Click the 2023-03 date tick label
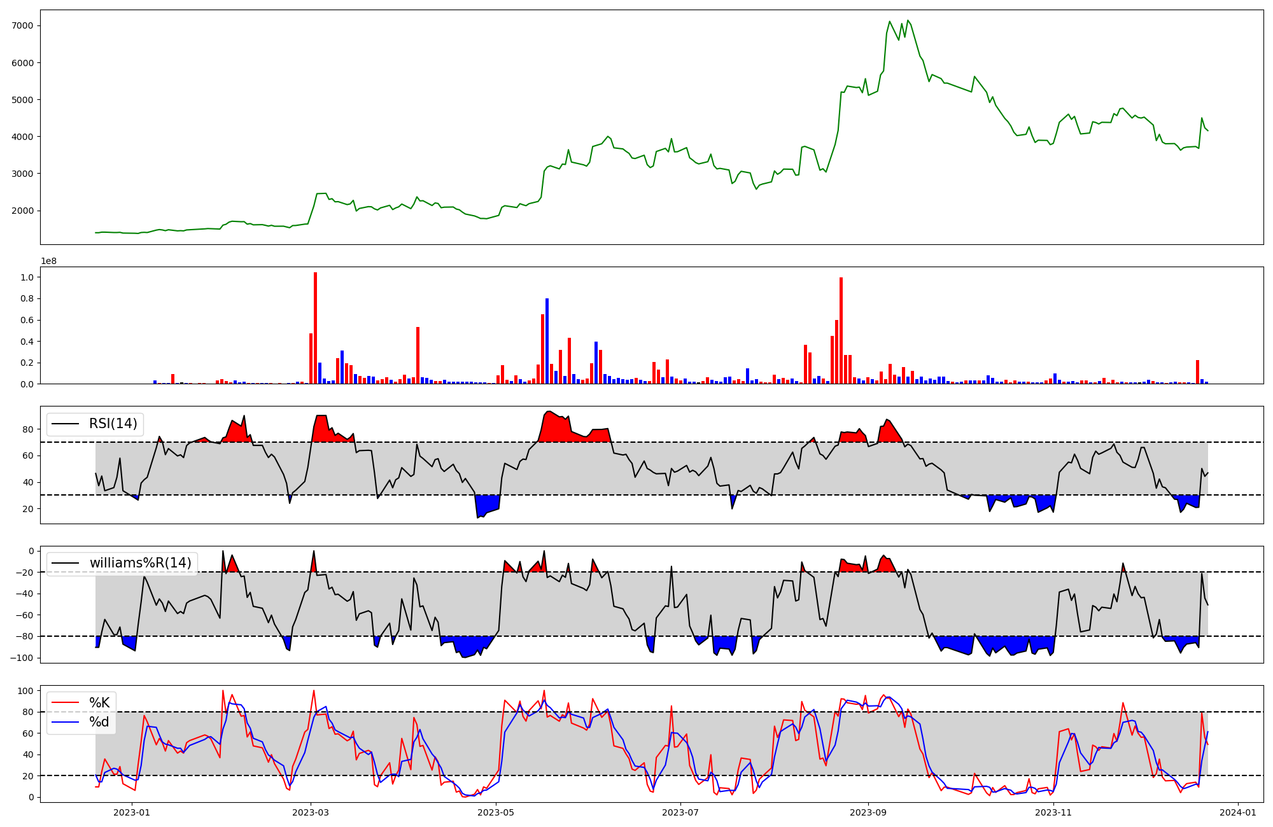 (x=311, y=812)
